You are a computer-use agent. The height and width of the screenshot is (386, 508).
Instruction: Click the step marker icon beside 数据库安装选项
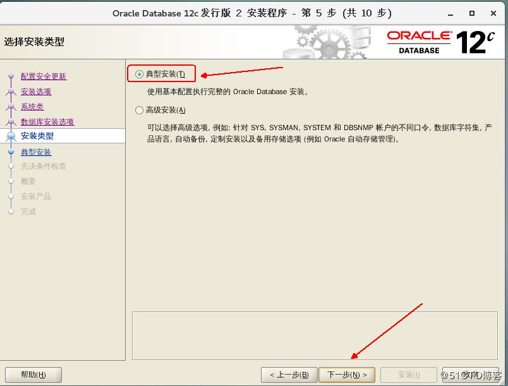click(x=11, y=122)
